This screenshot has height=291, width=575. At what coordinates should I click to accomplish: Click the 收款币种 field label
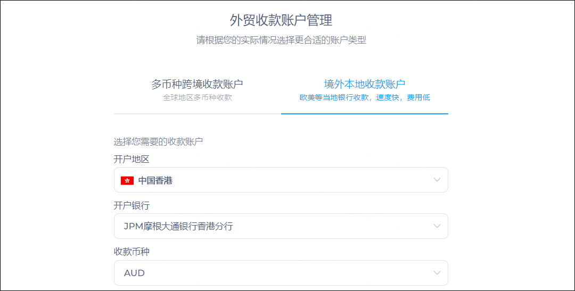(132, 252)
